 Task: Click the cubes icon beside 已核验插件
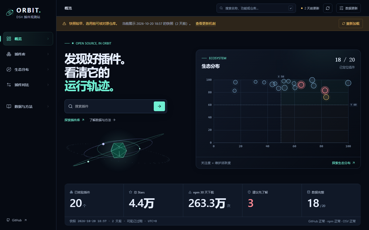click(71, 192)
